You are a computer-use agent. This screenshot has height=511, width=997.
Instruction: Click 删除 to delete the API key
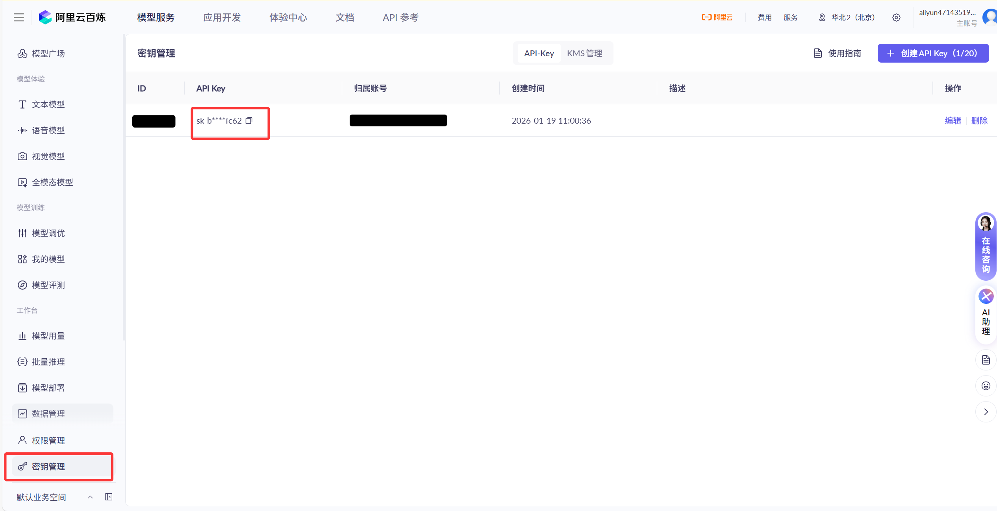979,120
